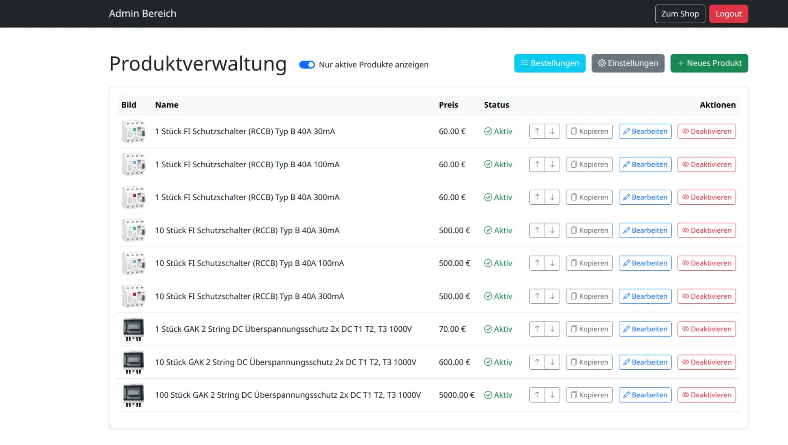Move 10 Stück FI 40A 300mA down in list
The width and height of the screenshot is (788, 445).
[x=552, y=296]
